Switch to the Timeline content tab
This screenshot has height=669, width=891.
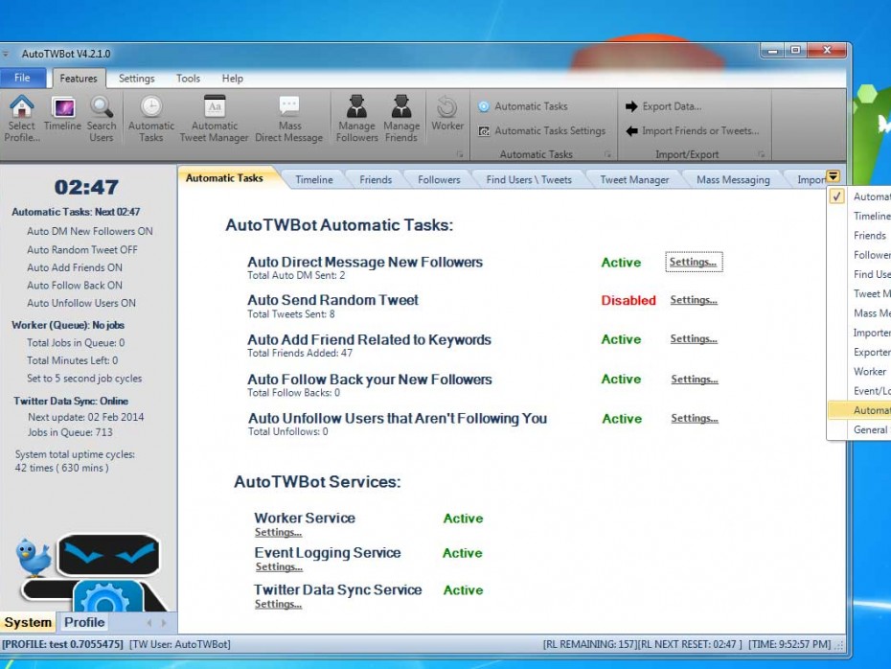click(x=314, y=179)
